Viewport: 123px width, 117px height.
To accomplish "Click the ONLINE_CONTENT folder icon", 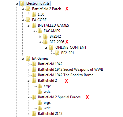I will [x=51, y=47].
